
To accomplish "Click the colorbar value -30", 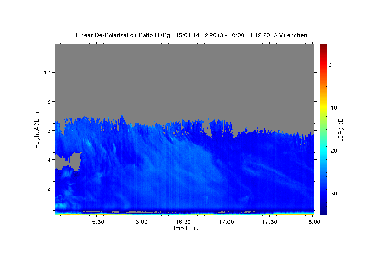I will [332, 193].
